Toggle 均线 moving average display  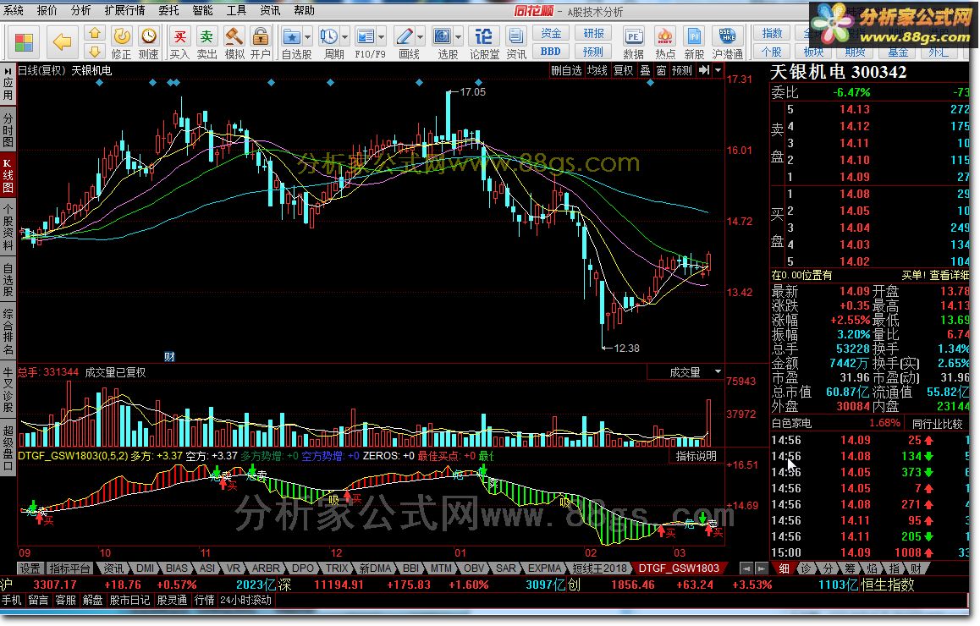pos(597,70)
